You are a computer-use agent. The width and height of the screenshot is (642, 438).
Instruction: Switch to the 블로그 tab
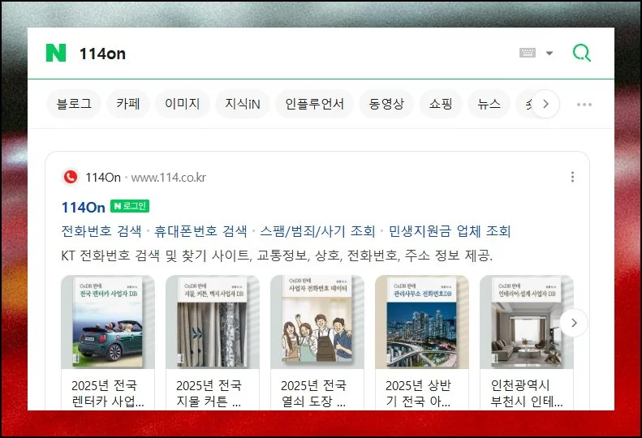[74, 104]
